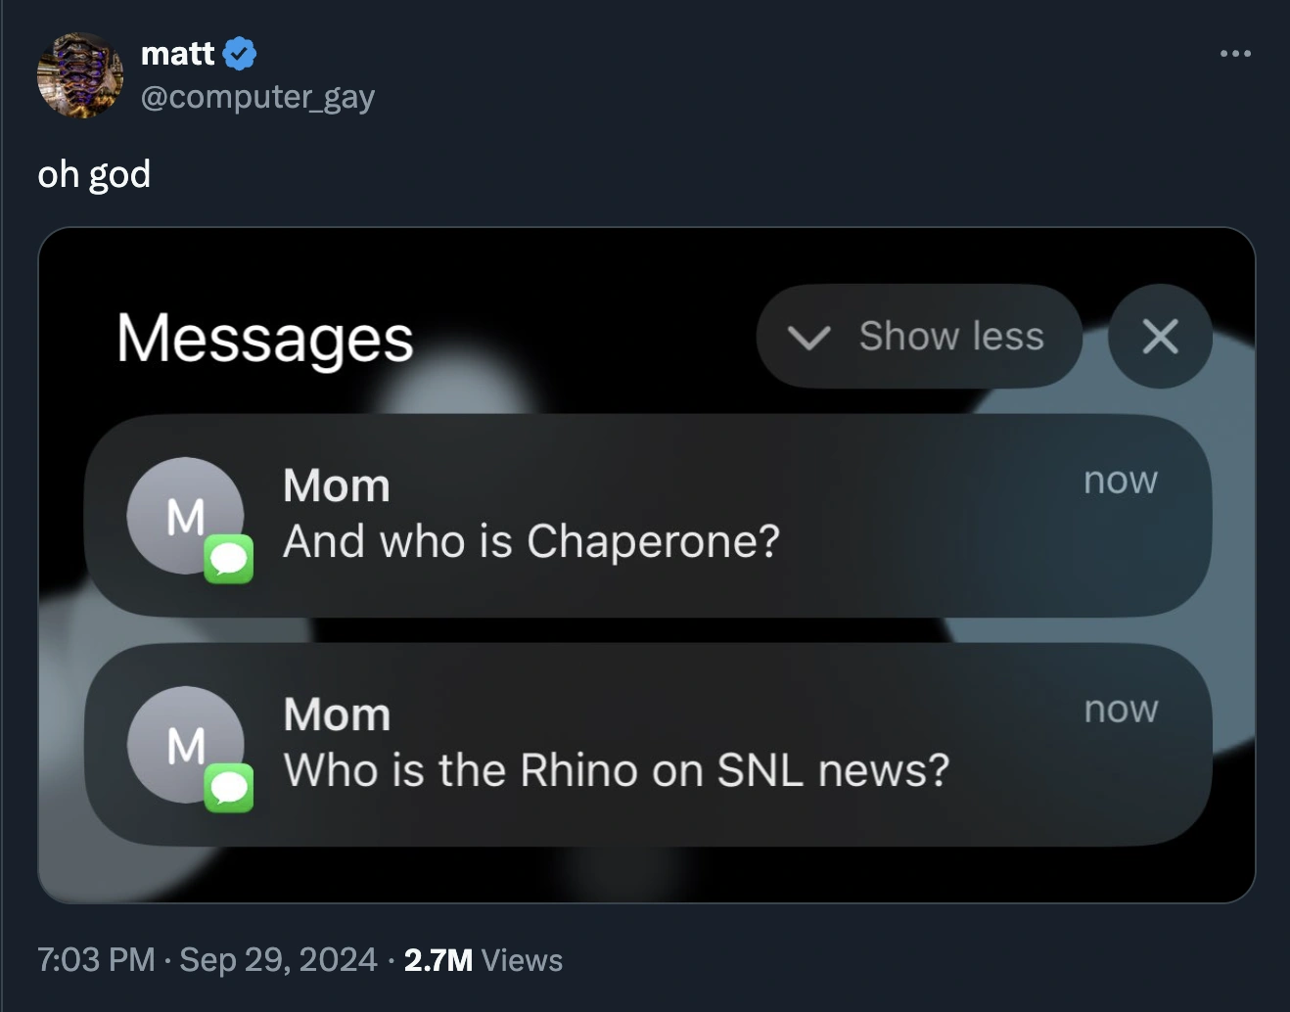The height and width of the screenshot is (1012, 1290).
Task: Click the "oh god" tweet text
Action: tap(94, 174)
